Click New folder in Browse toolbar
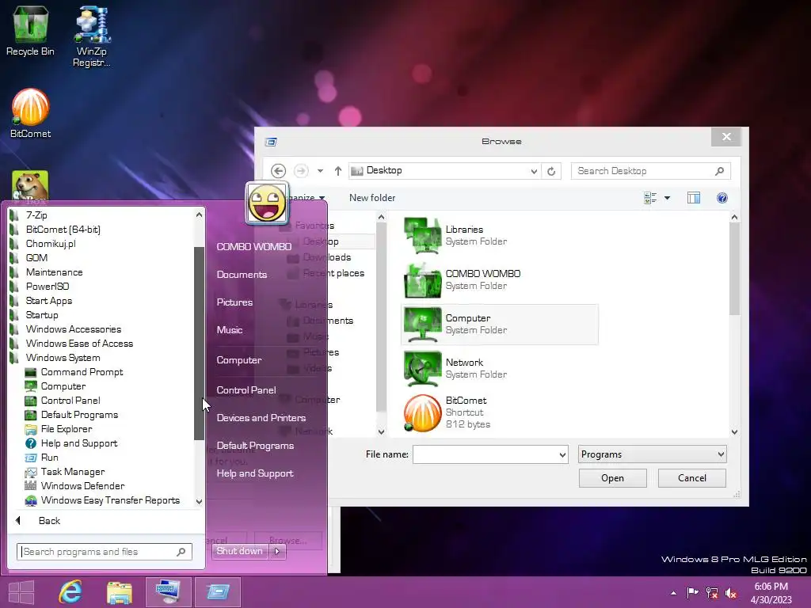The width and height of the screenshot is (811, 608). pos(372,197)
